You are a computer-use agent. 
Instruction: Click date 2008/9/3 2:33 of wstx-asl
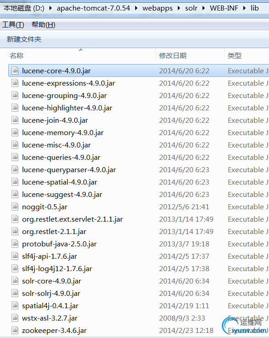pyautogui.click(x=182, y=318)
